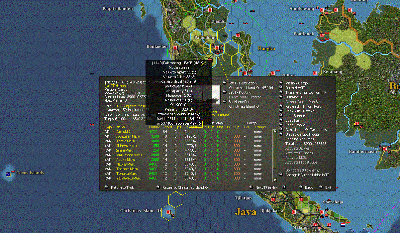Open commander LCDR Sugihara, Yoshiro details
The width and height of the screenshot is (400, 233).
tap(131, 106)
